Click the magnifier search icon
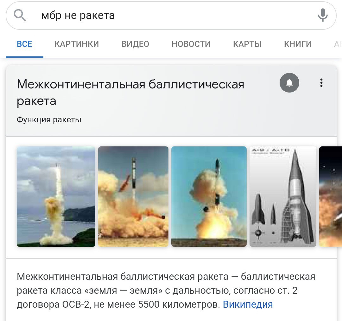Viewport: 342px width, 321px height. click(20, 15)
